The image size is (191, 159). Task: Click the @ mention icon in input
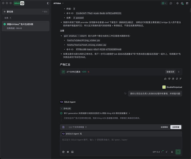tap(63, 152)
